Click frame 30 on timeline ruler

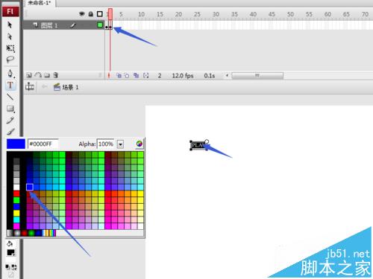[x=216, y=14]
